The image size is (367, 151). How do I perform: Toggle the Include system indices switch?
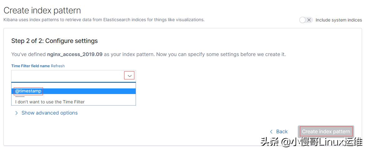(x=306, y=20)
